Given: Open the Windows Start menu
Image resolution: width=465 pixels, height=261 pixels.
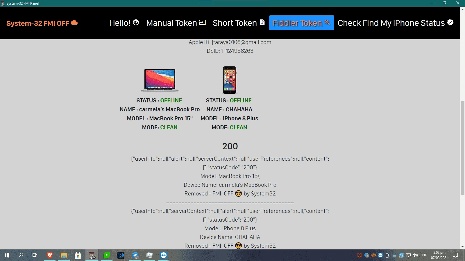Looking at the screenshot, I should point(7,255).
